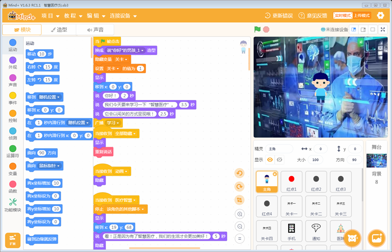Click the green flag run button
Viewport: 392px width, 252px height.
coord(258,29)
